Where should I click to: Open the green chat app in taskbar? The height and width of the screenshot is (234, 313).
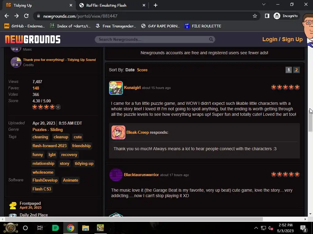pyautogui.click(x=55, y=228)
